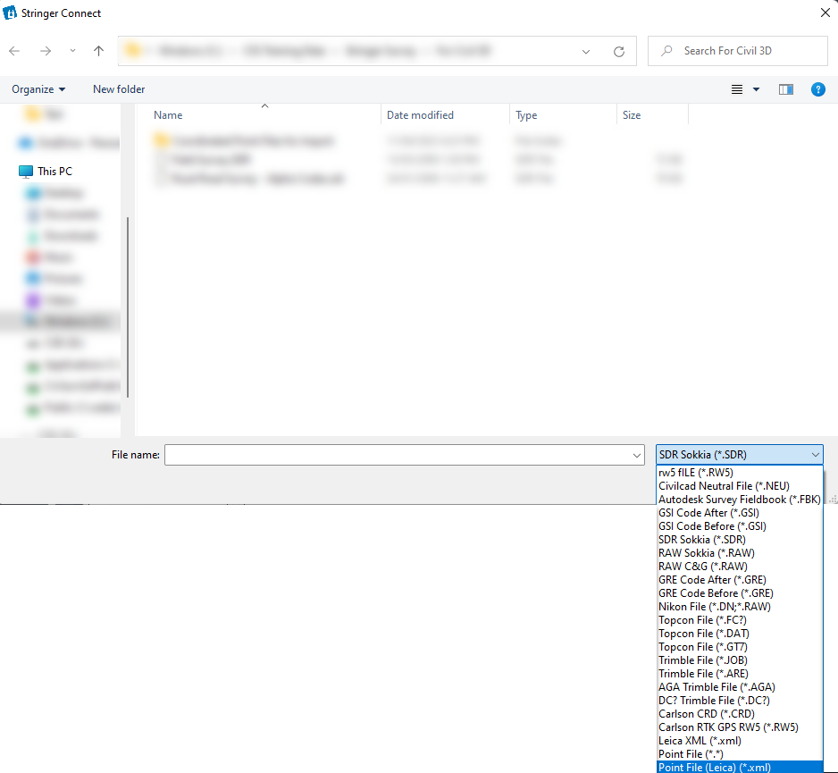Go up one folder level

coord(98,51)
